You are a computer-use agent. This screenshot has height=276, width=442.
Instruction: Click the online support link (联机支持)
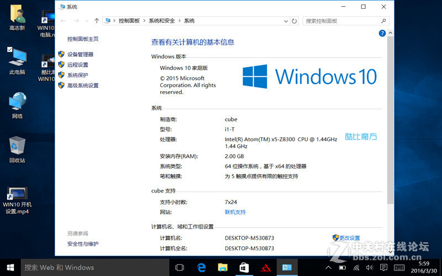pyautogui.click(x=235, y=212)
